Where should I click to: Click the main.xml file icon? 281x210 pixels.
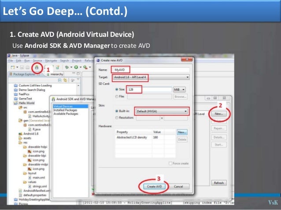tap(30, 178)
